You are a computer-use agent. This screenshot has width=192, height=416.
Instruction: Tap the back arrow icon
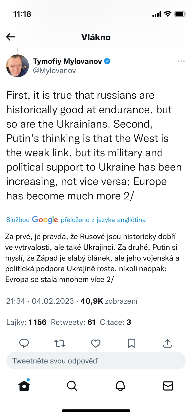click(x=11, y=37)
